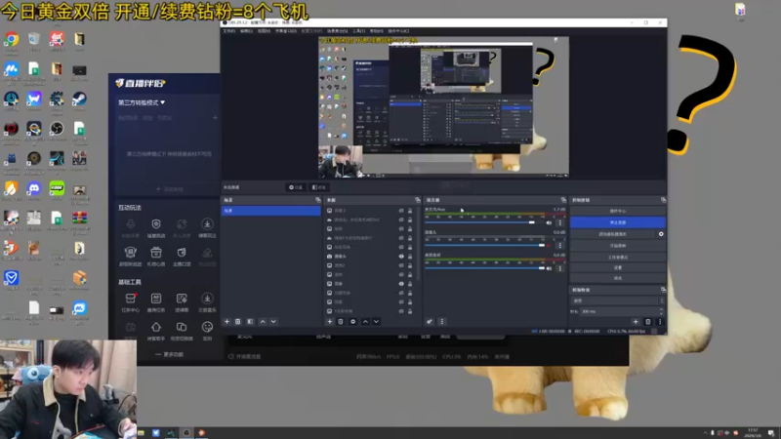The width and height of the screenshot is (781, 439).
Task: Move source down in Sources panel
Action: click(376, 322)
